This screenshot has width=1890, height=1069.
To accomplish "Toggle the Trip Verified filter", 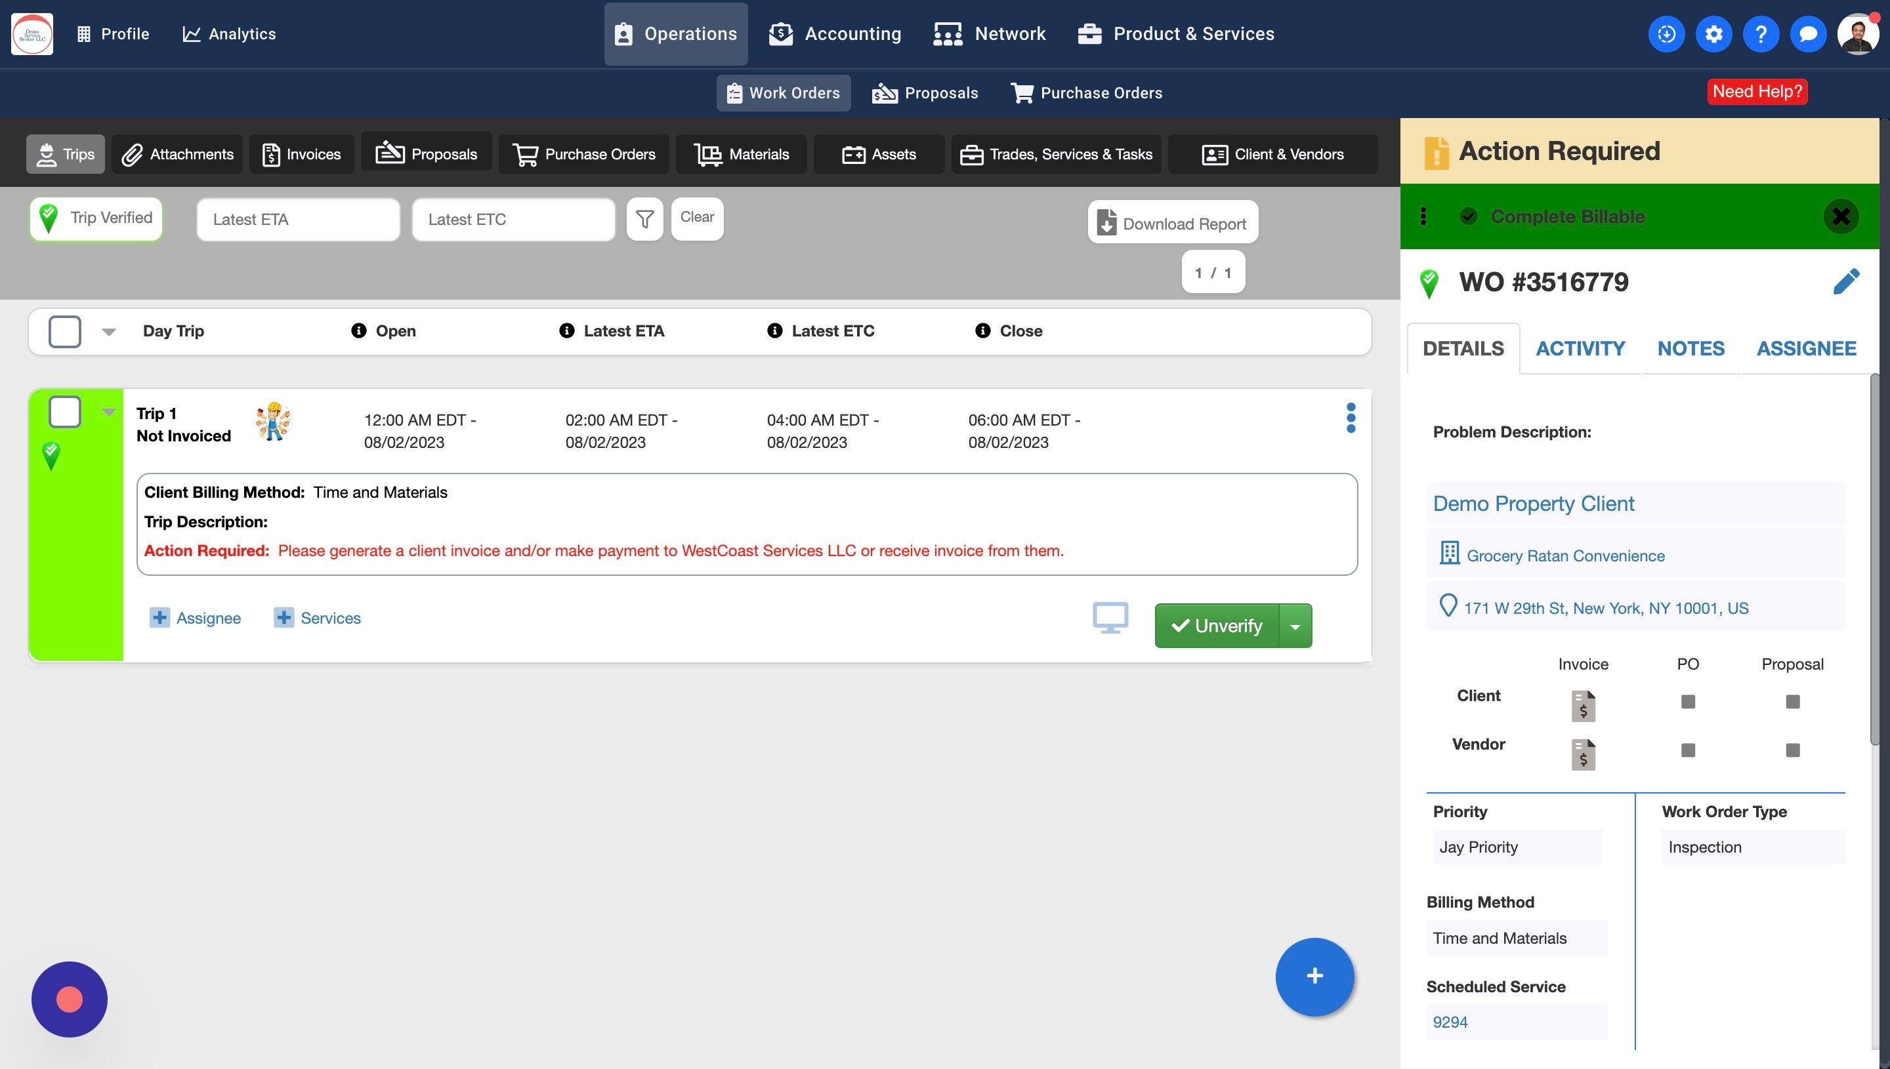I will 96,219.
